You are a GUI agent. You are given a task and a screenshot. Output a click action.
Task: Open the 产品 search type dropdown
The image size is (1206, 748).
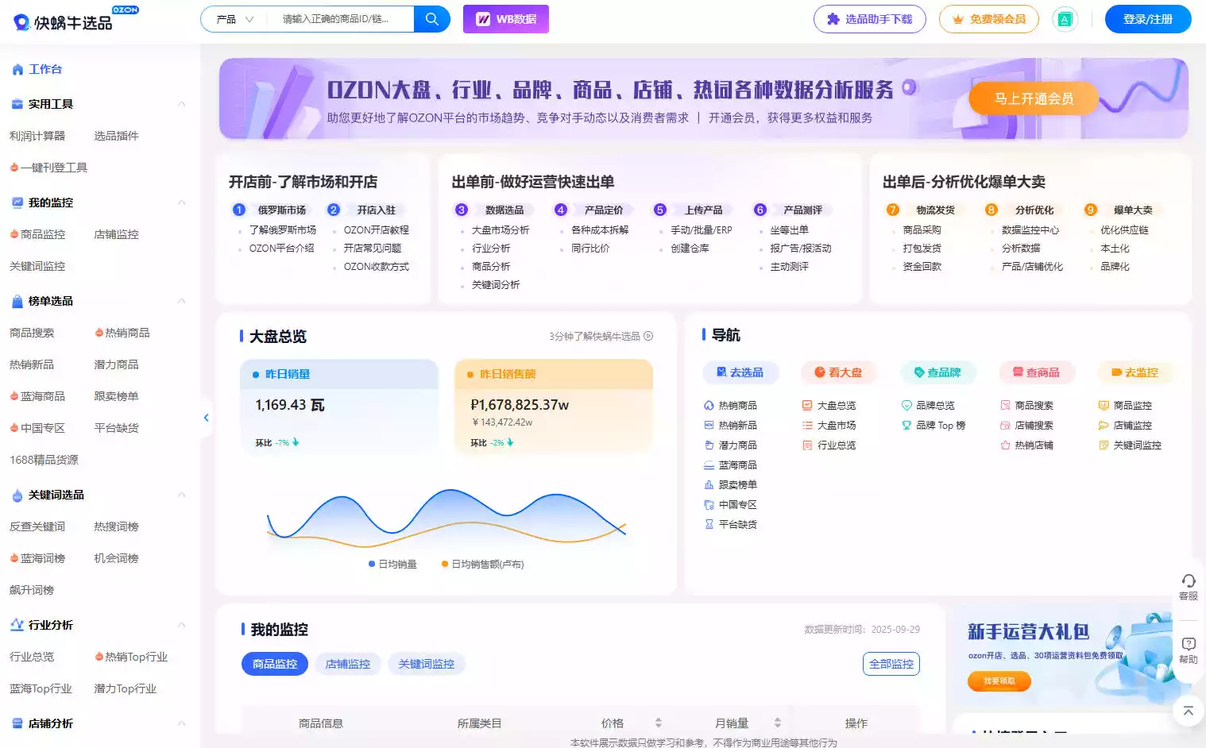click(x=235, y=19)
